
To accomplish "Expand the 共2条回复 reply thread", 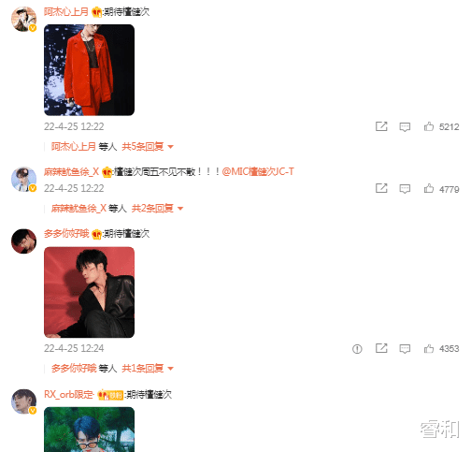I will (x=157, y=208).
